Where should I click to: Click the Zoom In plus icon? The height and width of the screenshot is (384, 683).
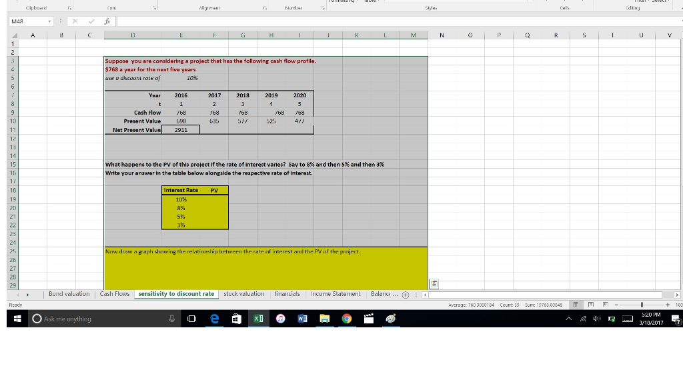pos(668,305)
